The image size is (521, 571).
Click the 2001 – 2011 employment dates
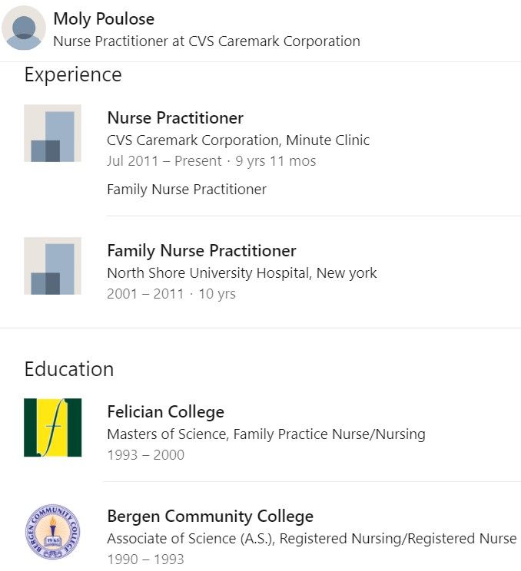point(145,294)
